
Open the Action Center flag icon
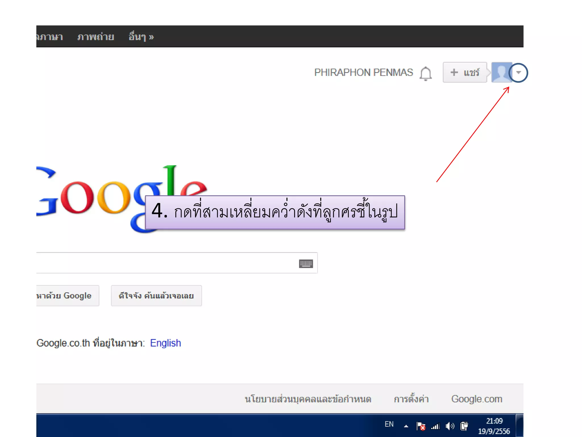[421, 426]
